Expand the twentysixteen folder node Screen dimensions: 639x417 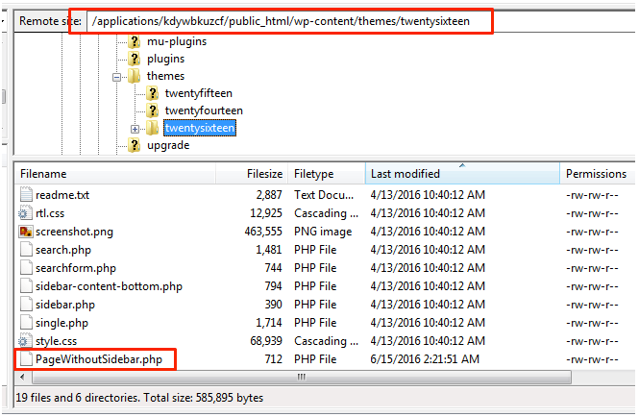tap(135, 128)
